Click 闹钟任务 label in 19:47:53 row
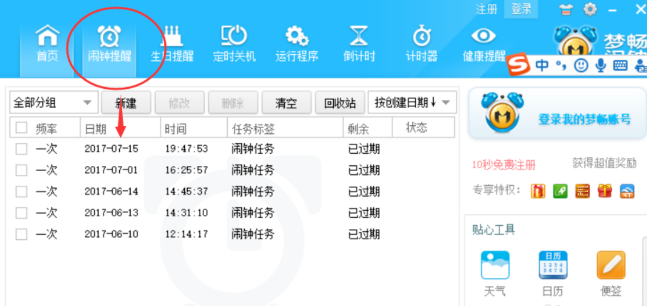The image size is (647, 306). pyautogui.click(x=253, y=149)
